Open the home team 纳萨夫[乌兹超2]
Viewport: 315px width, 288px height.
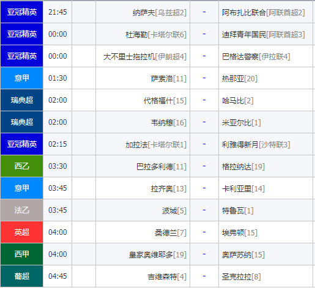(x=160, y=13)
